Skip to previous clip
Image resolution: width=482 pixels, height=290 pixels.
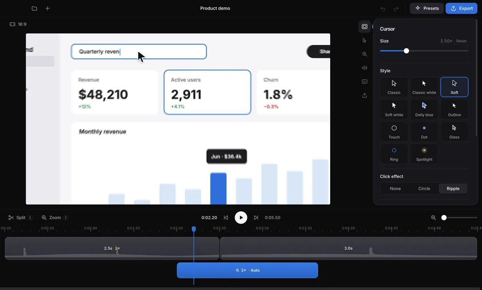tap(226, 218)
